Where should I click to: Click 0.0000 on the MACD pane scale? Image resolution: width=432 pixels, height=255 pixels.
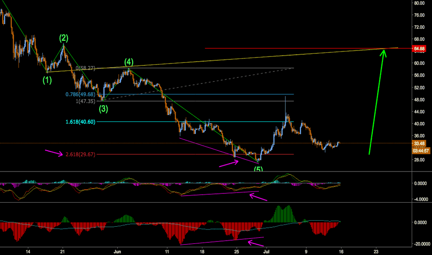coord(421,184)
